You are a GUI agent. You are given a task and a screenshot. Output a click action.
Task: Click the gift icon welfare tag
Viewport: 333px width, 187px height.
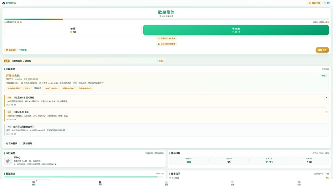(11, 50)
